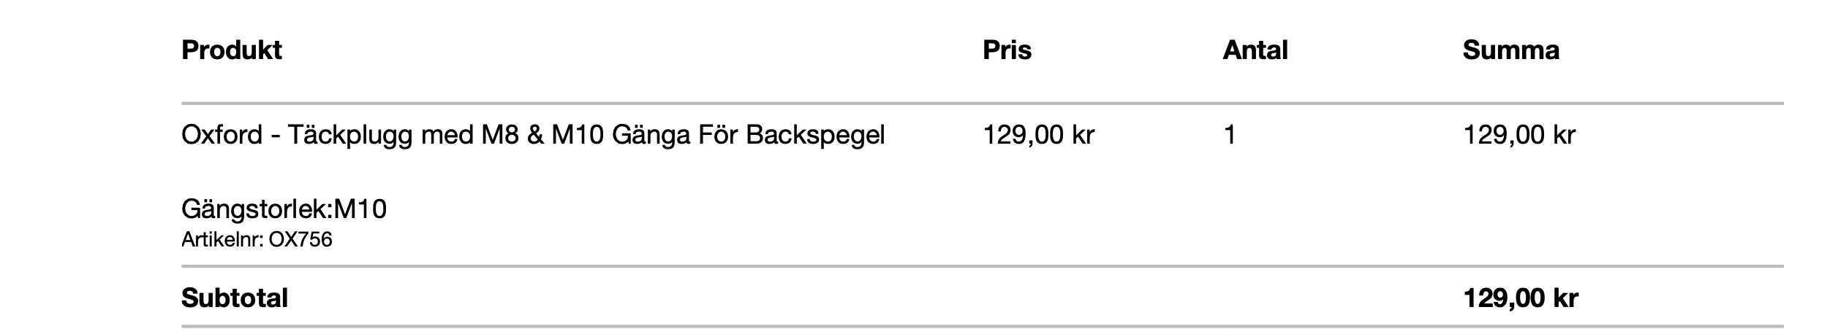The image size is (1838, 334).
Task: Click the Gängstorlek:M10 variant text
Action: tap(284, 211)
